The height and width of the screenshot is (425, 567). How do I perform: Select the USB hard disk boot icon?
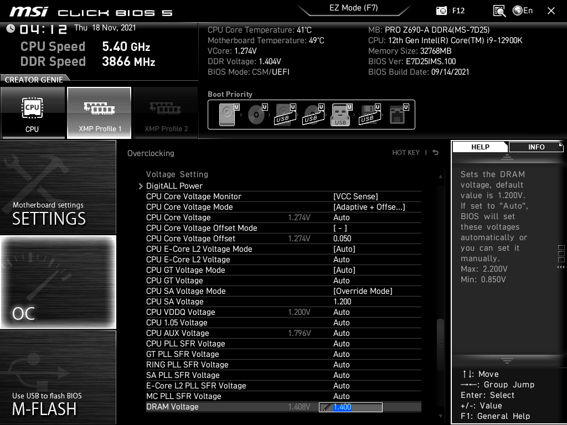point(286,114)
